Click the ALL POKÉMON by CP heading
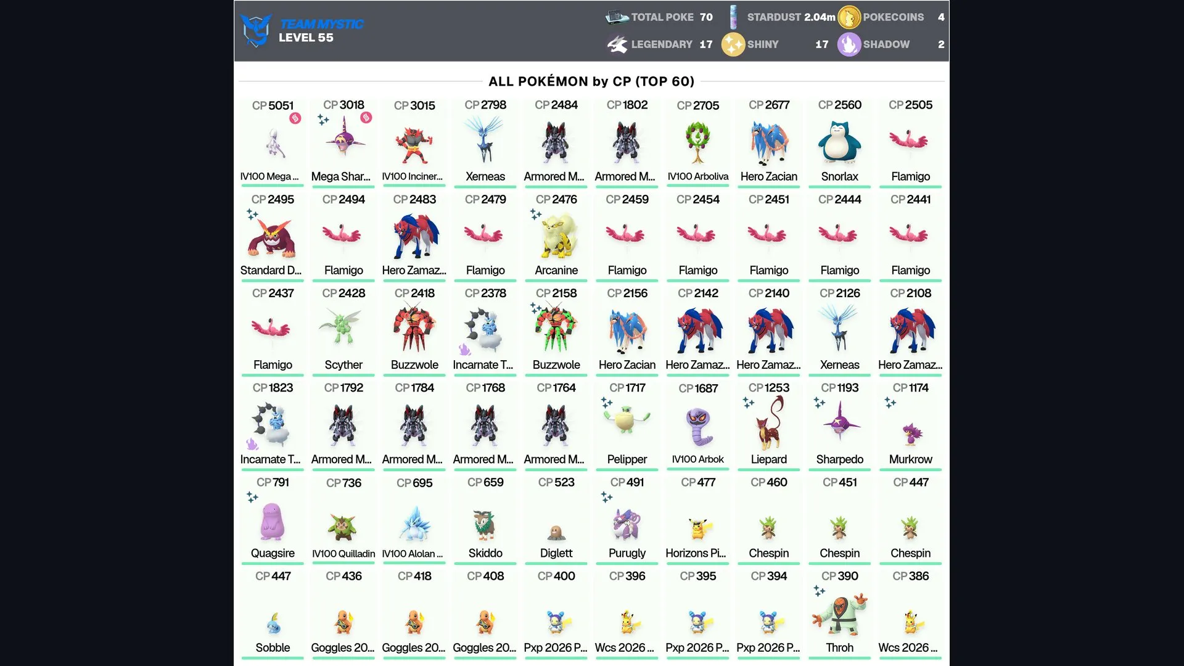The width and height of the screenshot is (1184, 666). coord(591,81)
